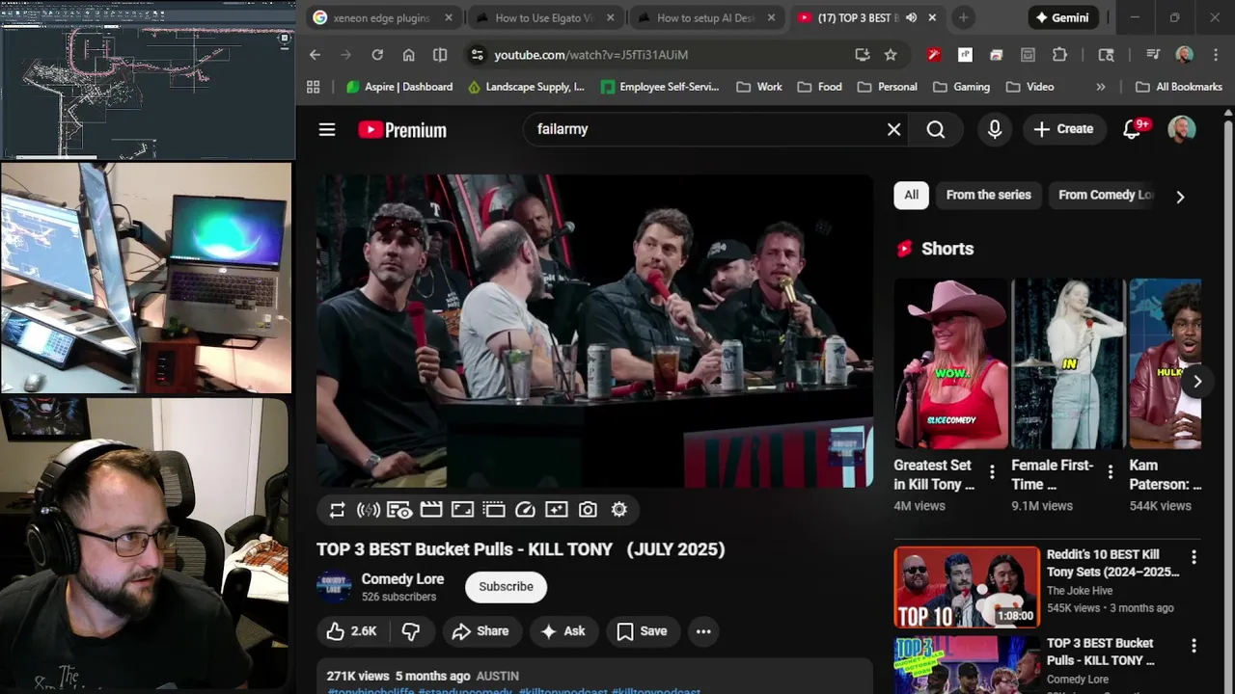This screenshot has width=1235, height=694.
Task: Select the From Comedy Lore chip
Action: [x=1105, y=195]
